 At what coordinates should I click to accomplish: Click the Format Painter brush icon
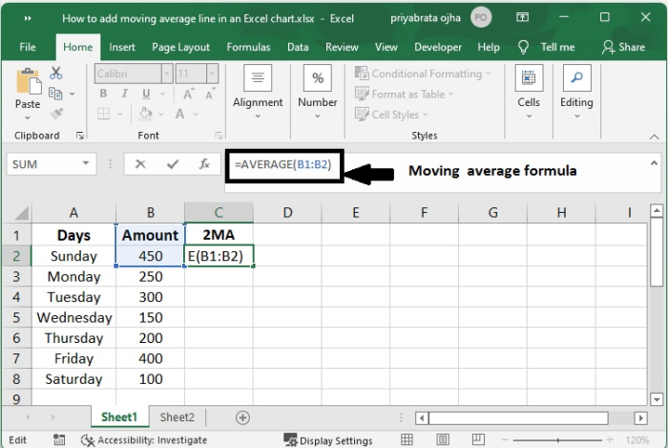tap(55, 114)
